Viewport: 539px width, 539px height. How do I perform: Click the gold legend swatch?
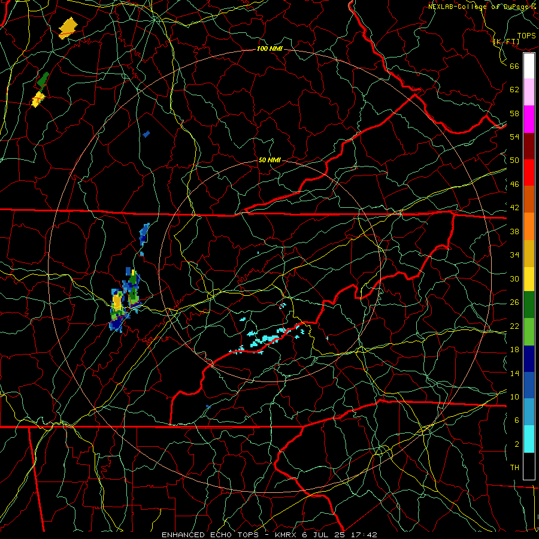pyautogui.click(x=529, y=253)
